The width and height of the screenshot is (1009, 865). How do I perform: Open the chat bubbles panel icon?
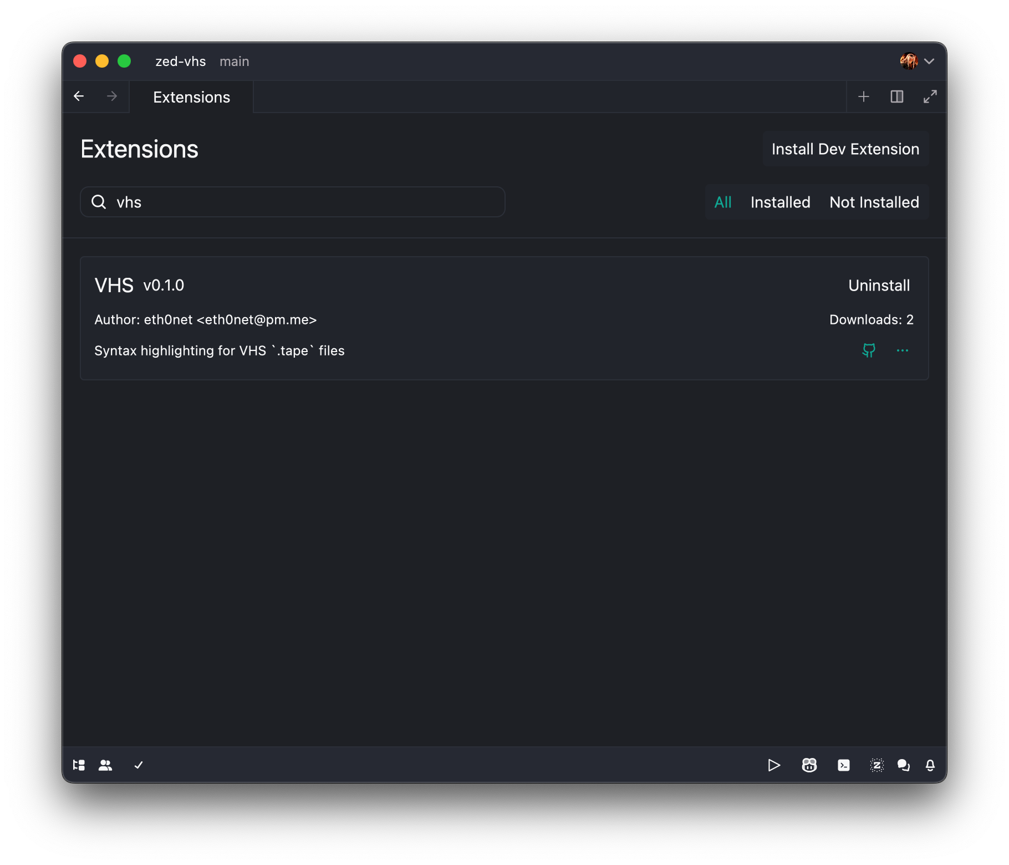[x=904, y=765]
